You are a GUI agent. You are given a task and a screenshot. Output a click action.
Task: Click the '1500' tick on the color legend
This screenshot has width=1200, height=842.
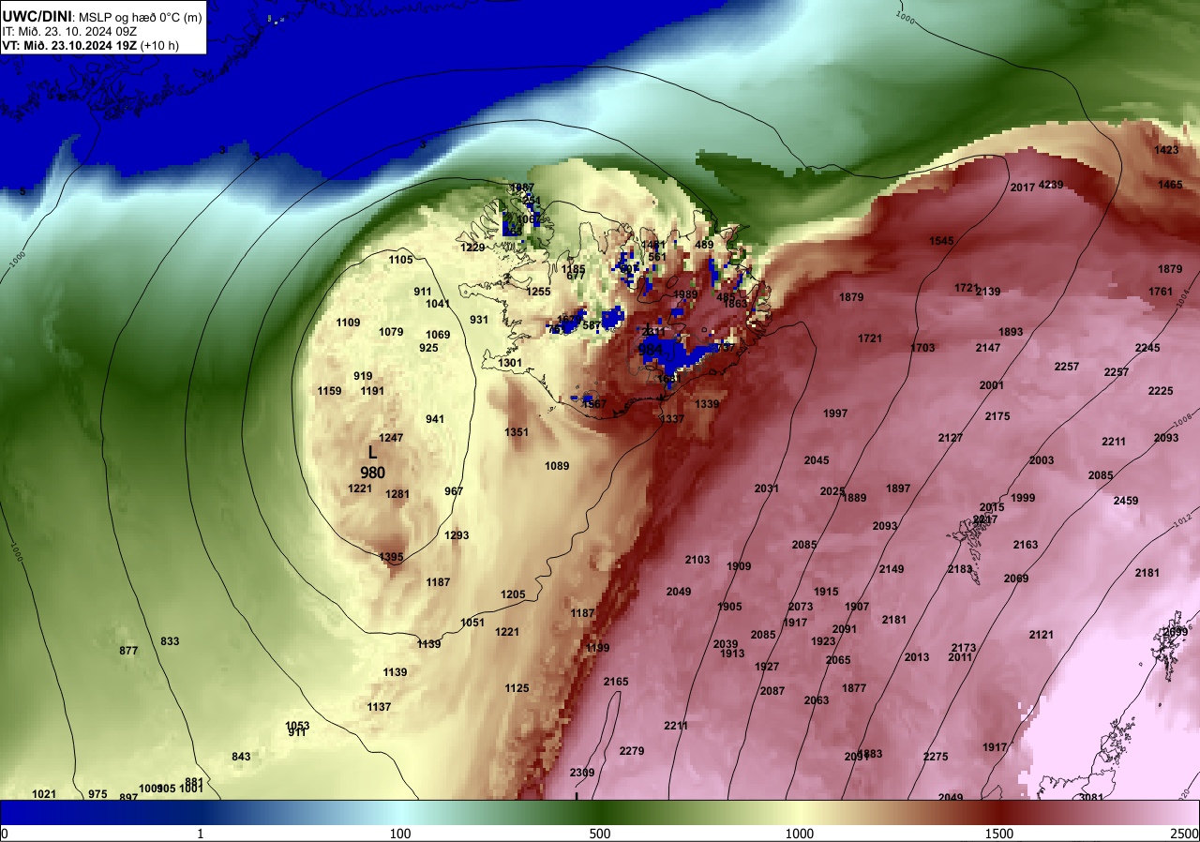(999, 834)
